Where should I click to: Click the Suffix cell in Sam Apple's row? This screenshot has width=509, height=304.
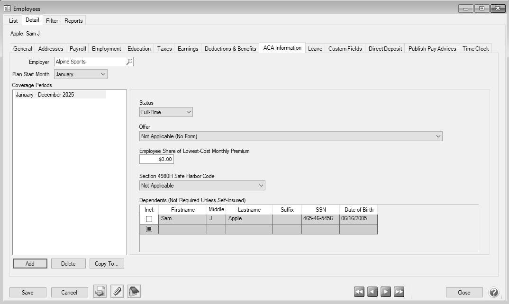pyautogui.click(x=287, y=219)
